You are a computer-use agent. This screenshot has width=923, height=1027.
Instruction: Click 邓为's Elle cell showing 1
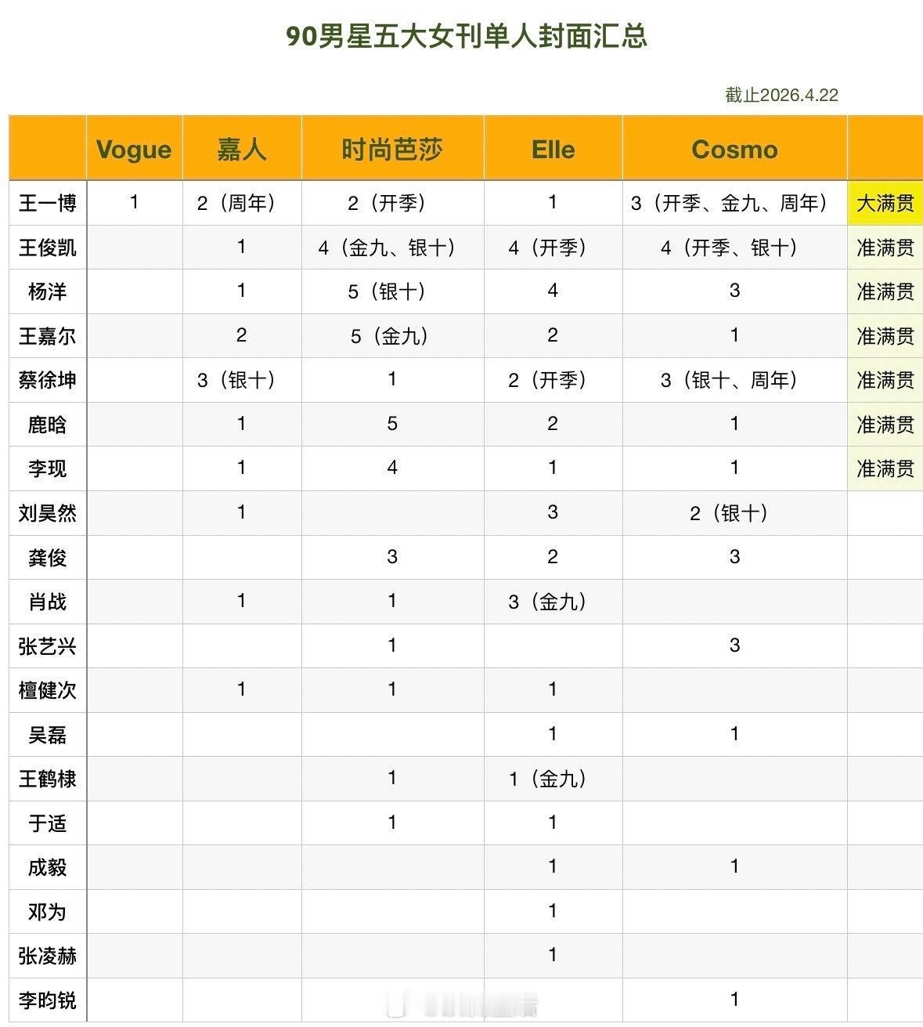click(x=553, y=910)
